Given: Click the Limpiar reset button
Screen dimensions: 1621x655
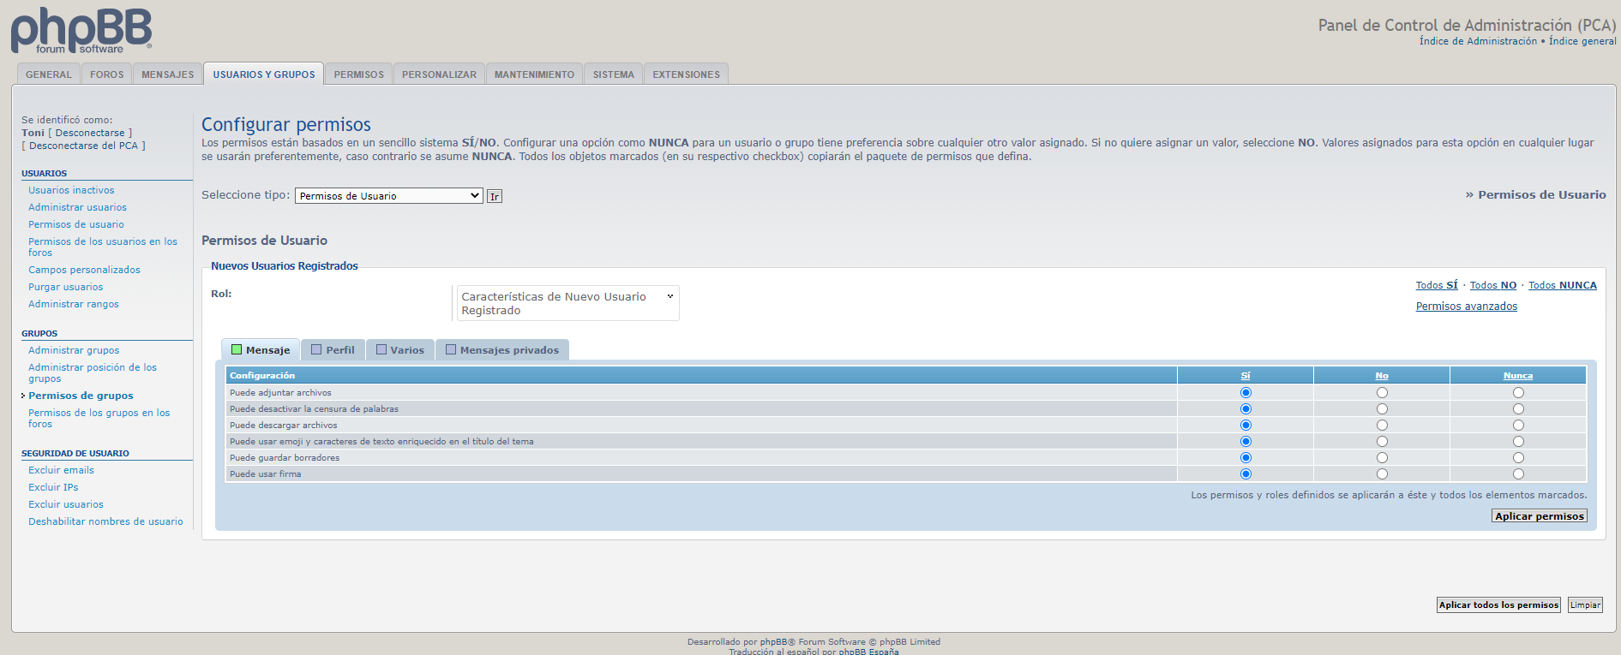Looking at the screenshot, I should [x=1585, y=605].
